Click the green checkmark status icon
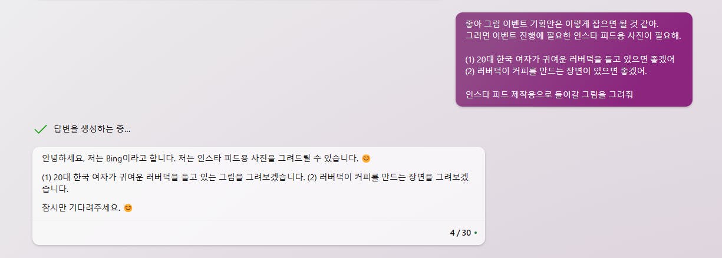 [41, 129]
